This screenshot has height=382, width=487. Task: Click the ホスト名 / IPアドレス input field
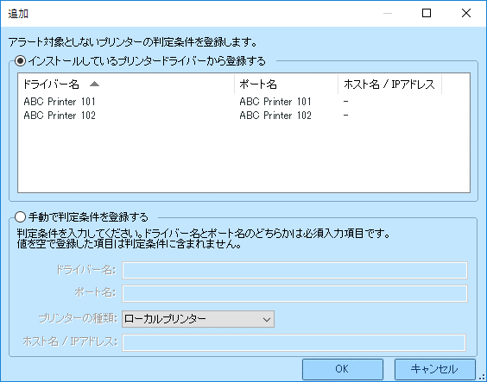coord(294,342)
